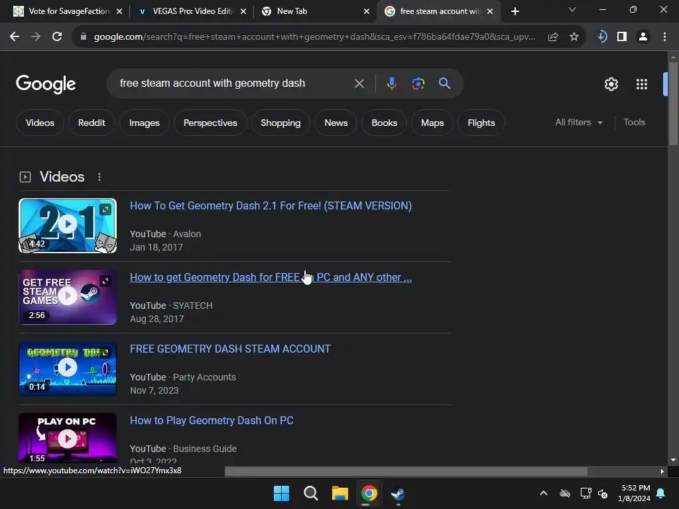Open the tab search chevron

(x=572, y=9)
